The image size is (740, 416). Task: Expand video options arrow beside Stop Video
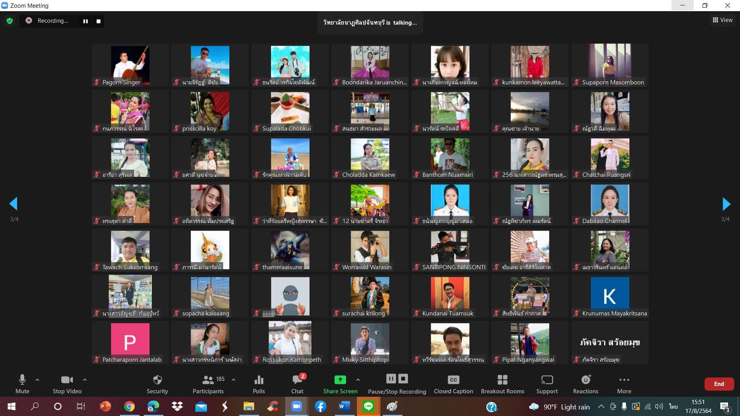(85, 380)
